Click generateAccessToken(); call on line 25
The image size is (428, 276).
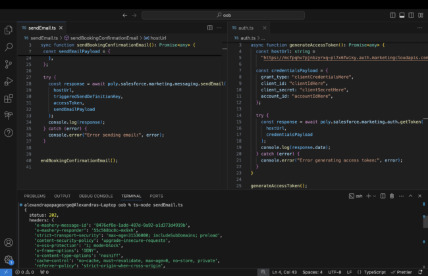[279, 186]
